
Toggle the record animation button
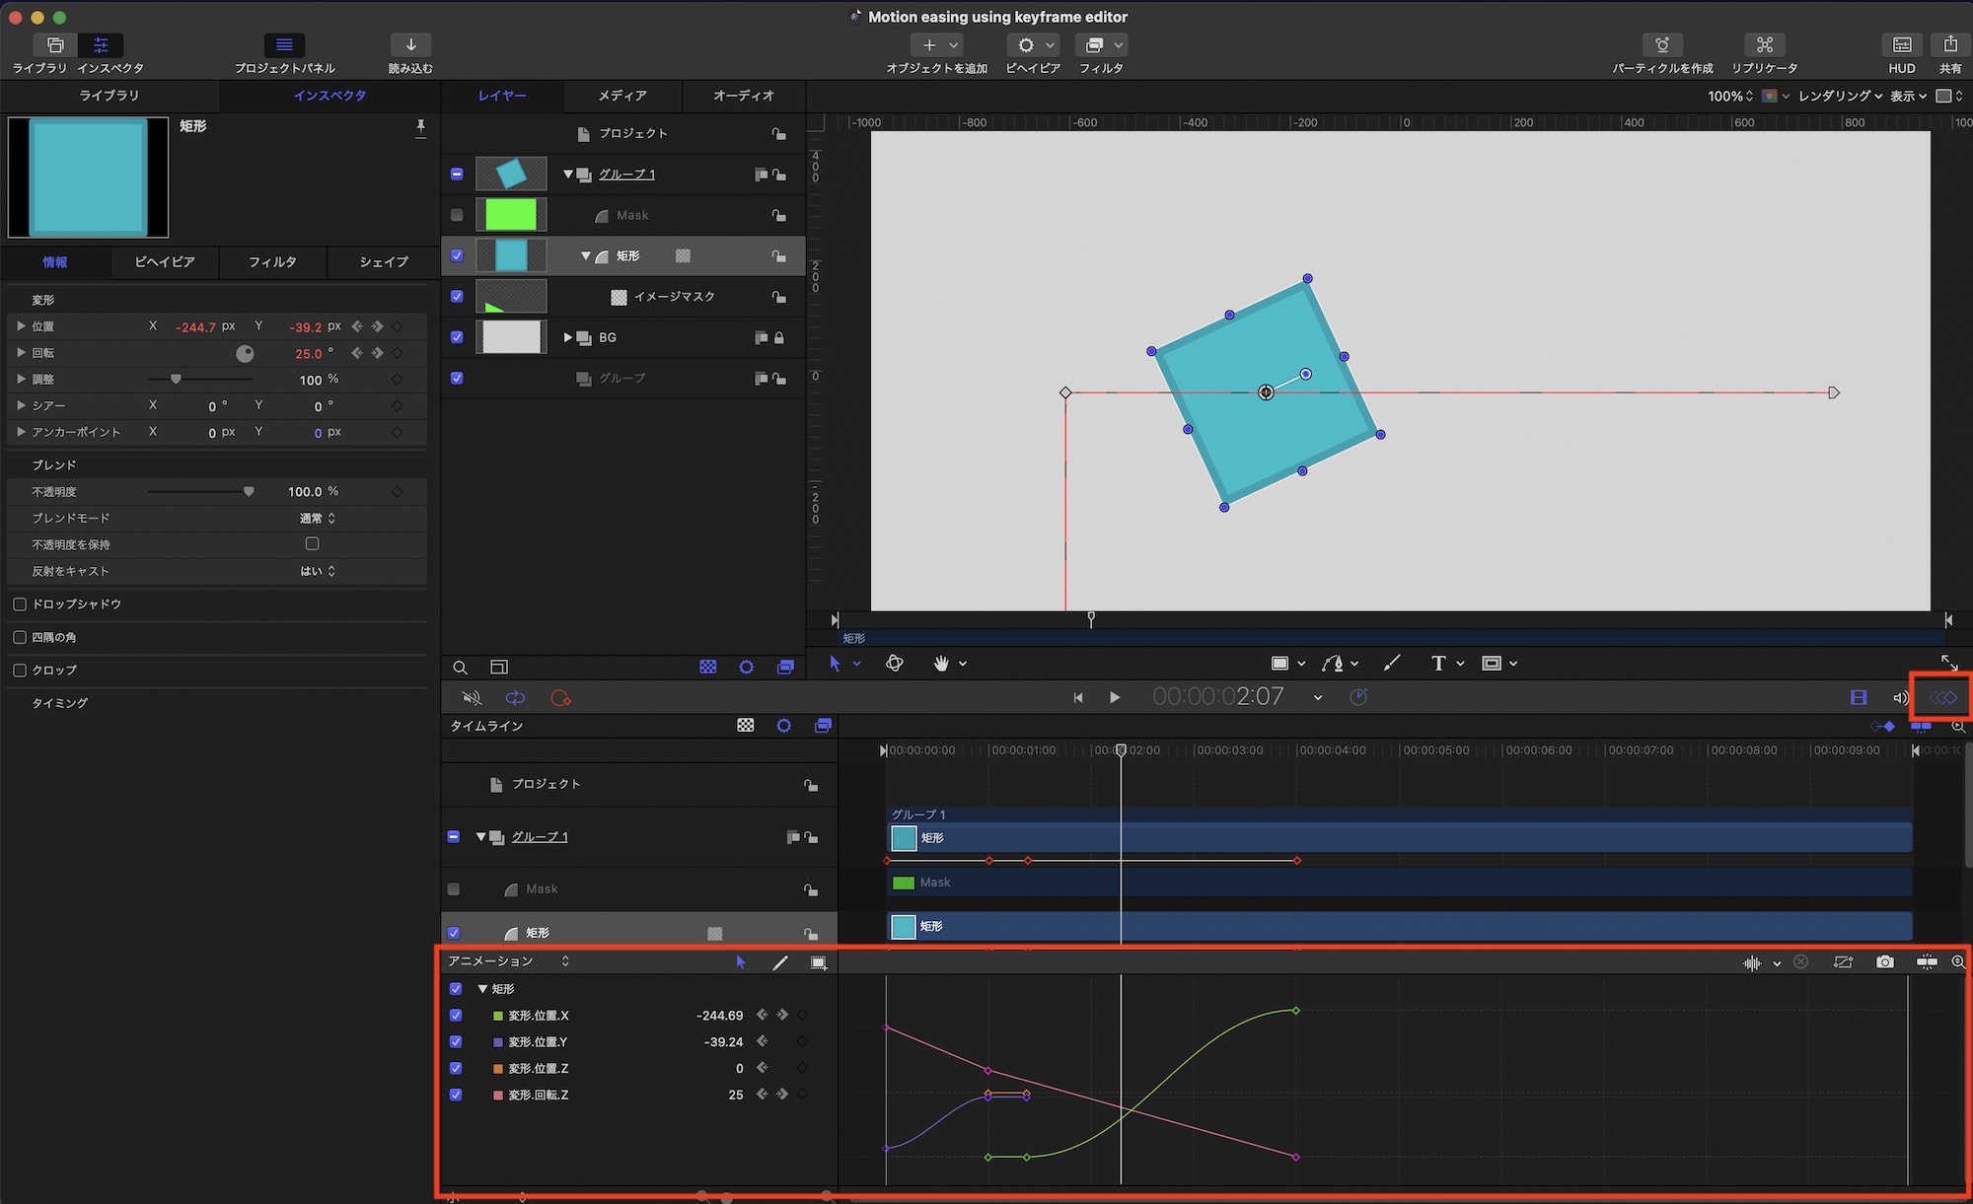point(560,698)
